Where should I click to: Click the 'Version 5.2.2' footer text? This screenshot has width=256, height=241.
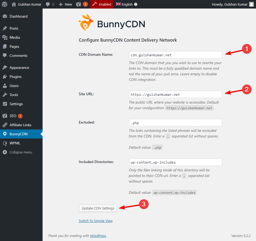pyautogui.click(x=241, y=236)
